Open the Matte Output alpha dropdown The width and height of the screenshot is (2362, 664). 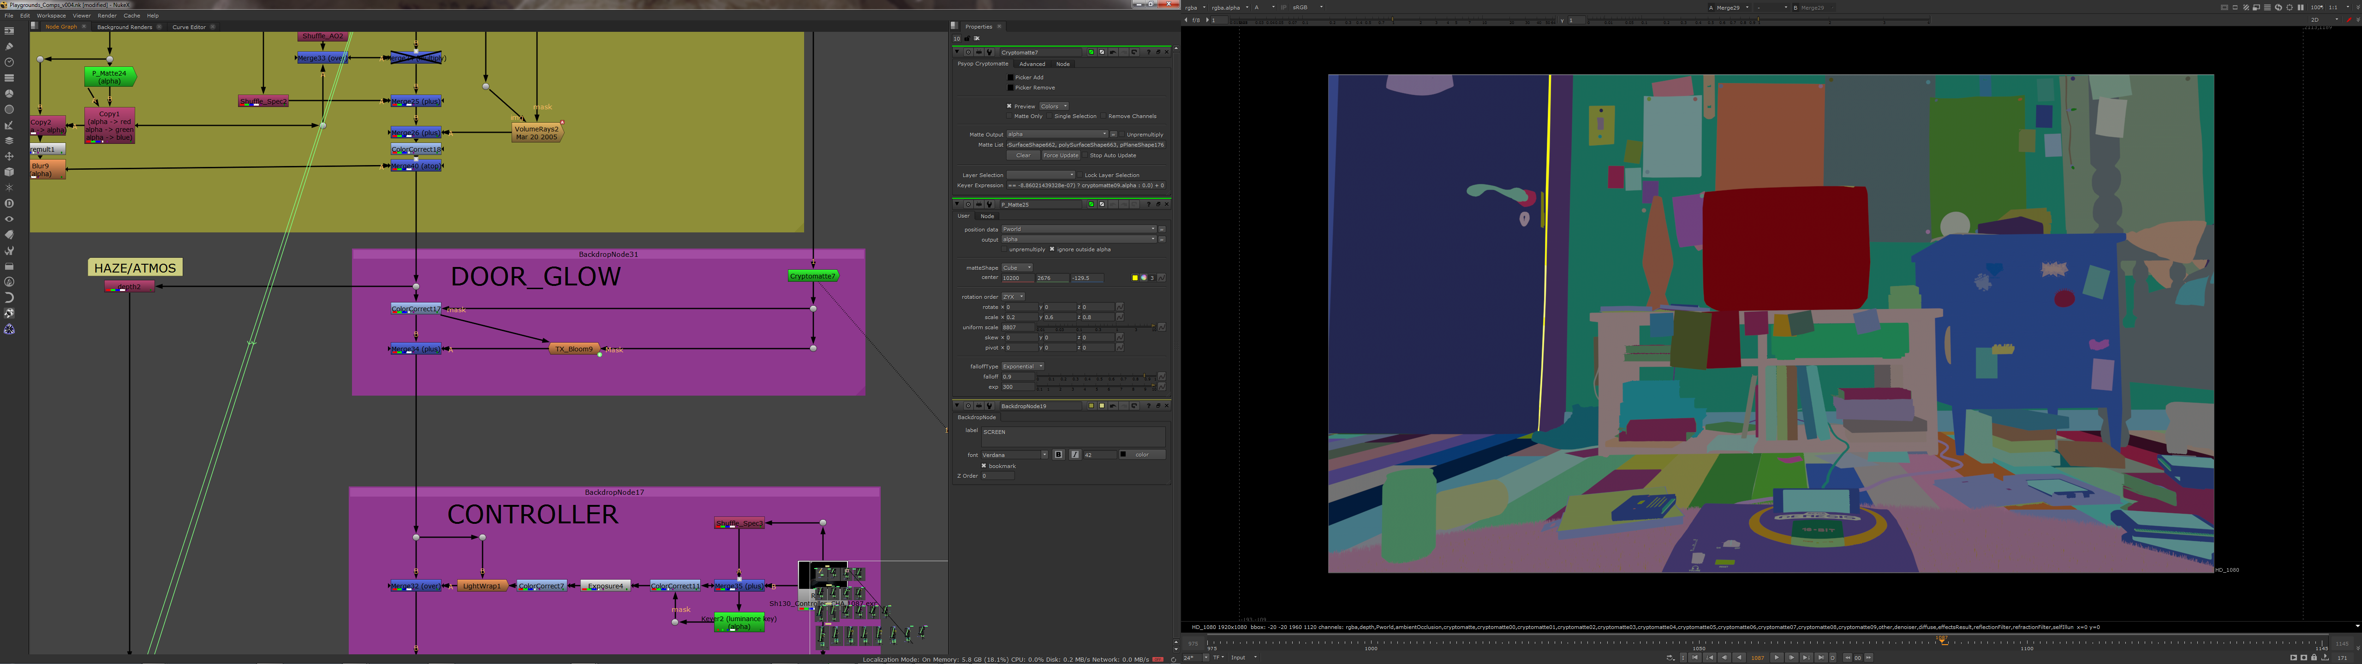1056,134
